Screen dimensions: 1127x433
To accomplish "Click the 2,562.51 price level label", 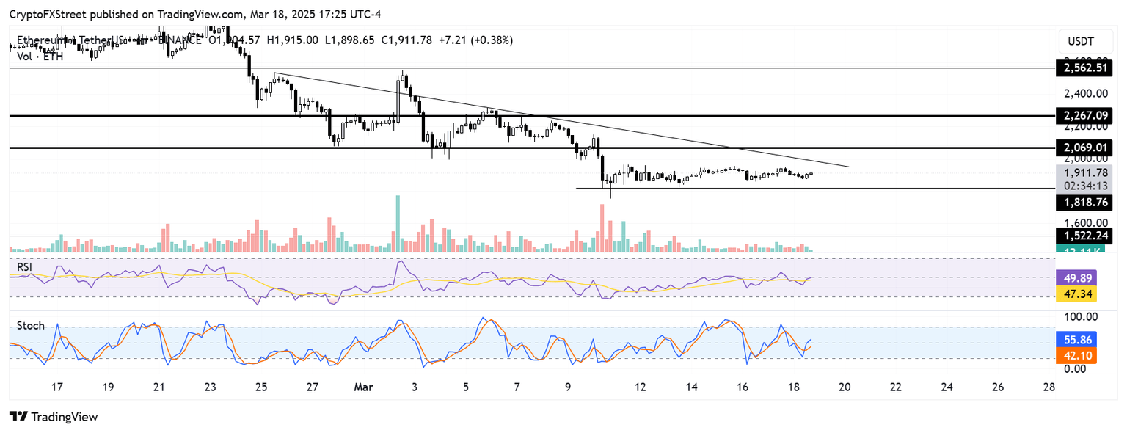I will (1086, 68).
